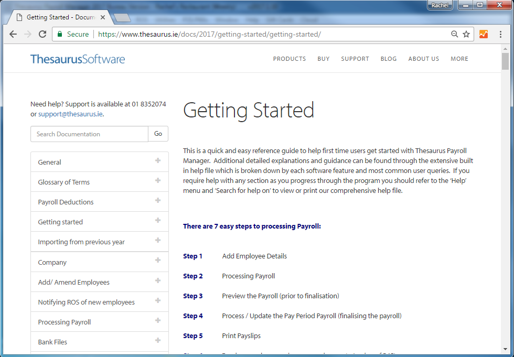Expand Getting started plus icon
514x357 pixels.
tap(158, 220)
